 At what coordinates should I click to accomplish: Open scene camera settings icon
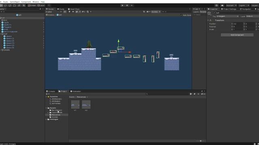[148, 12]
